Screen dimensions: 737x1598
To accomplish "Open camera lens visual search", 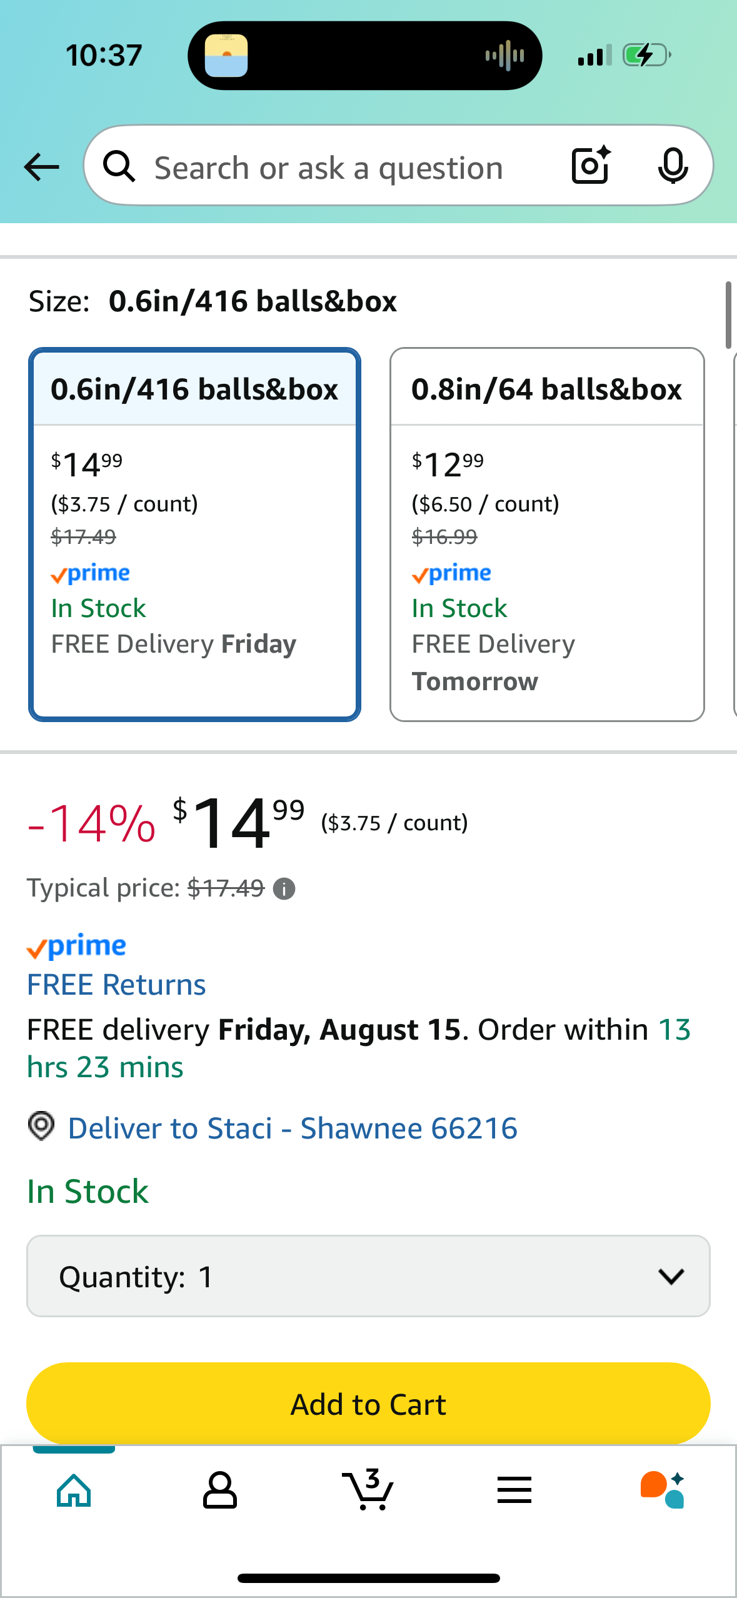I will tap(591, 165).
